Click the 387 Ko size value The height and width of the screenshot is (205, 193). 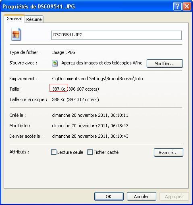59,89
